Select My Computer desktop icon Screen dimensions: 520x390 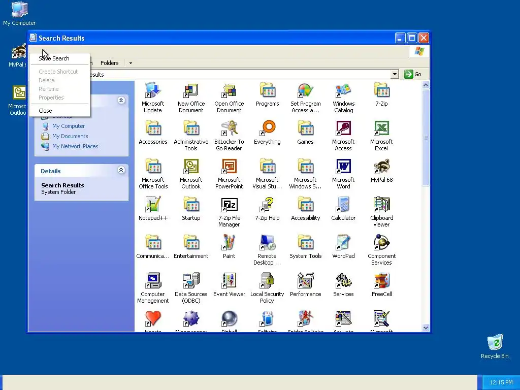click(19, 14)
